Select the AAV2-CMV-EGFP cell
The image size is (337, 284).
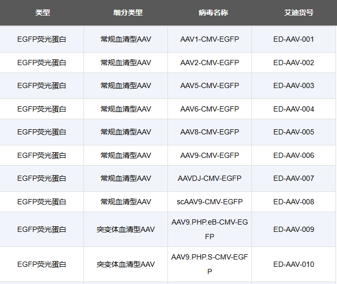point(210,63)
